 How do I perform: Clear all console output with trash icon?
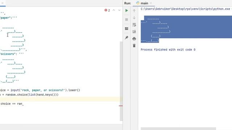coord(134,45)
